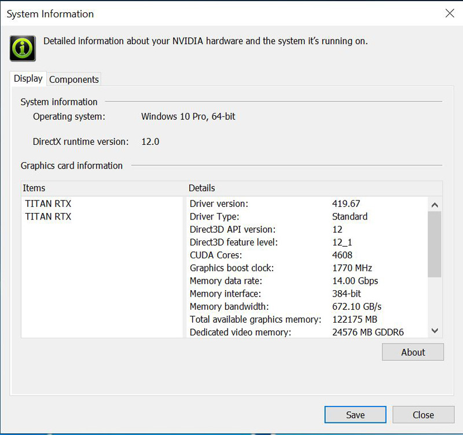The width and height of the screenshot is (463, 435).
Task: Click 'DirectX runtime version:' label
Action: [80, 141]
